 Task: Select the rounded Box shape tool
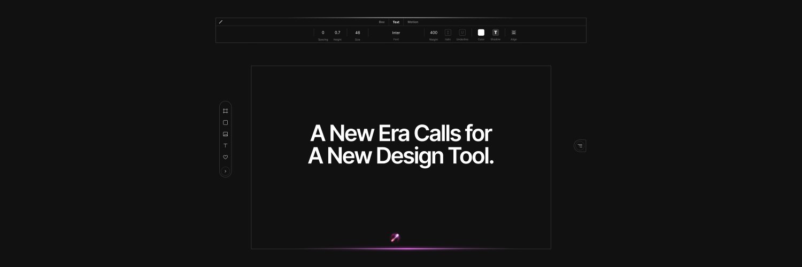click(225, 122)
